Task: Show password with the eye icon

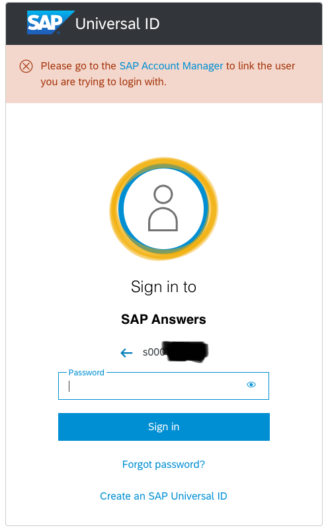Action: coord(251,385)
